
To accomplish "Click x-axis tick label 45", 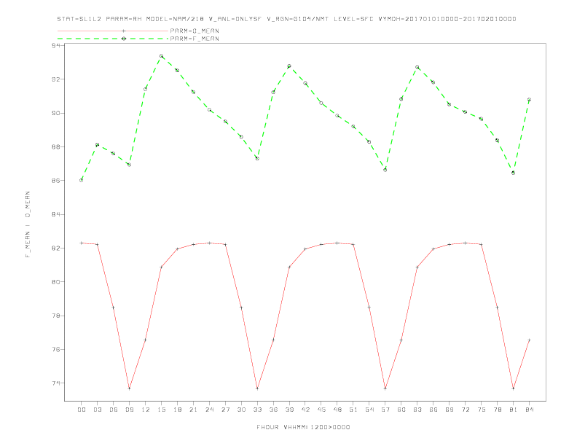I will (x=321, y=410).
